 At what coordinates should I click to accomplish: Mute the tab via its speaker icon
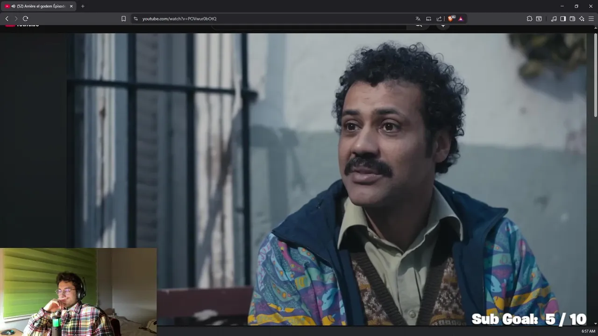14,6
